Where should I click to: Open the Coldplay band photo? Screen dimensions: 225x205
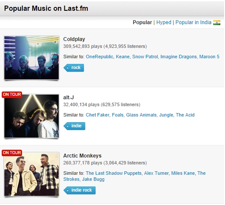coord(32,58)
